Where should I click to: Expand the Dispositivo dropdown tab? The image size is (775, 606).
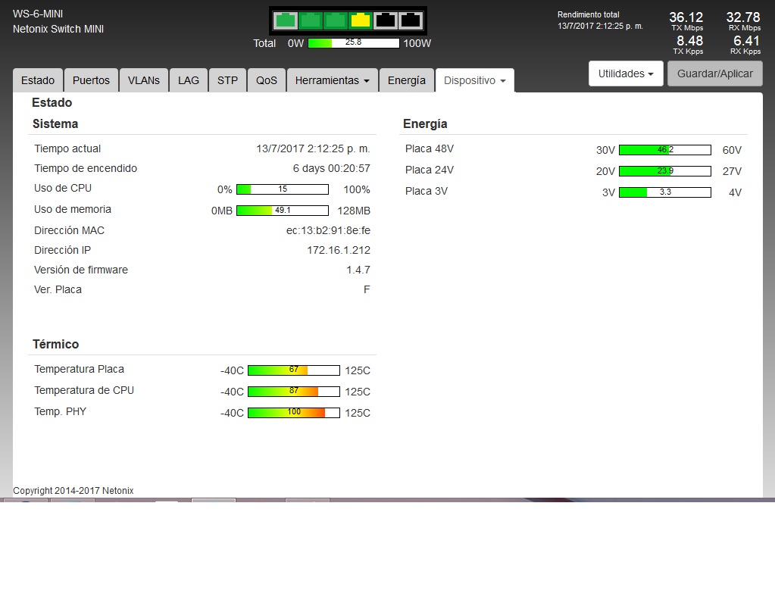474,80
